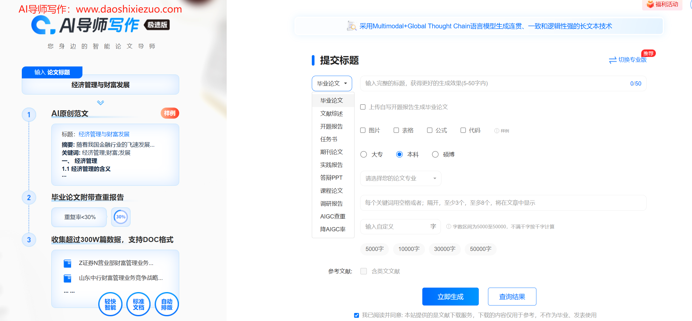The height and width of the screenshot is (321, 692).
Task: Focus the title input field 输入完整的标题
Action: point(503,83)
